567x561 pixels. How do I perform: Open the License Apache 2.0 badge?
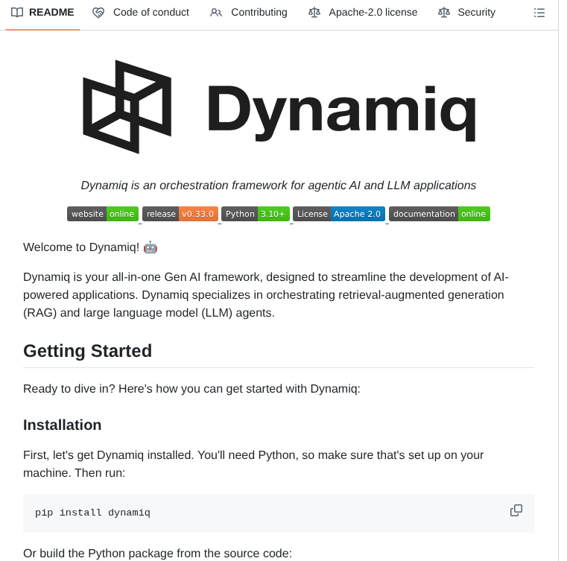(x=339, y=214)
